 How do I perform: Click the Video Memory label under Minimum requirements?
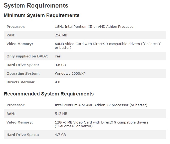click(x=20, y=44)
